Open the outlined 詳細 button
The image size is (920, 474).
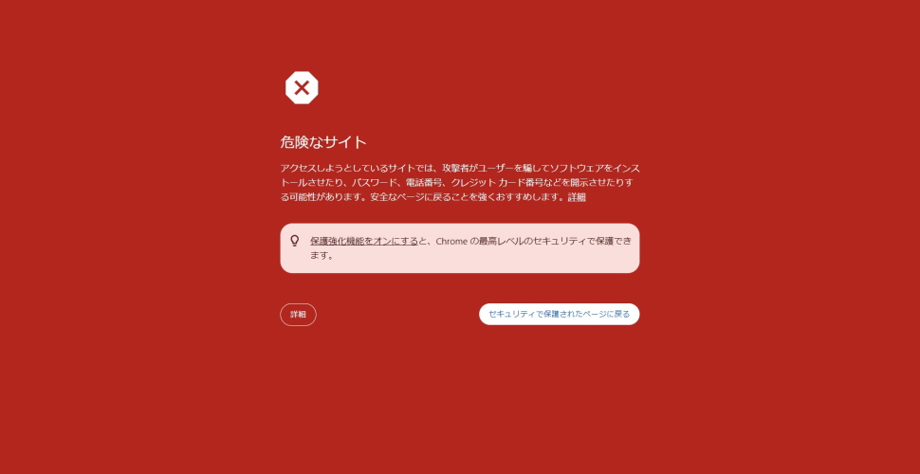[298, 315]
